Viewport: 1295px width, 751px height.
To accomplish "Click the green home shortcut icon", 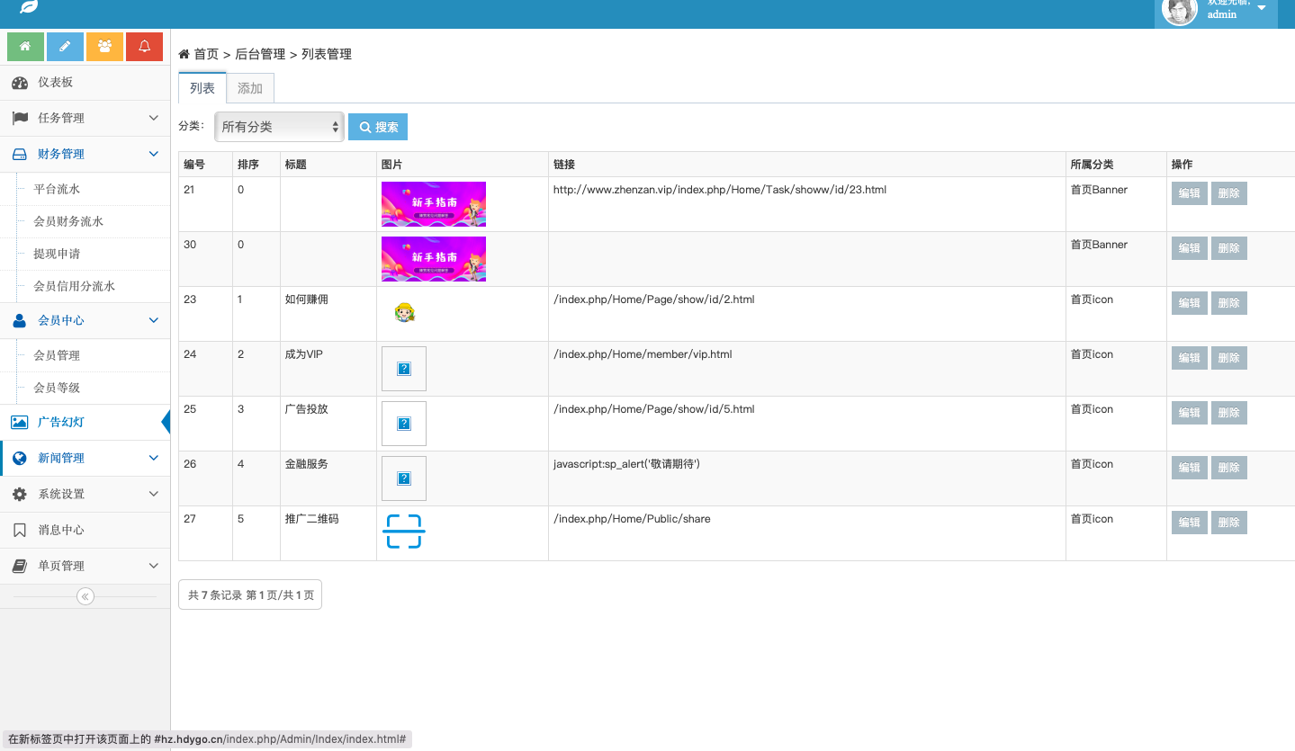I will (25, 47).
